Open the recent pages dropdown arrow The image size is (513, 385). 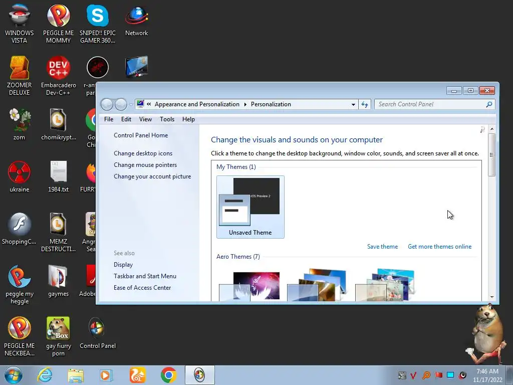click(x=131, y=105)
